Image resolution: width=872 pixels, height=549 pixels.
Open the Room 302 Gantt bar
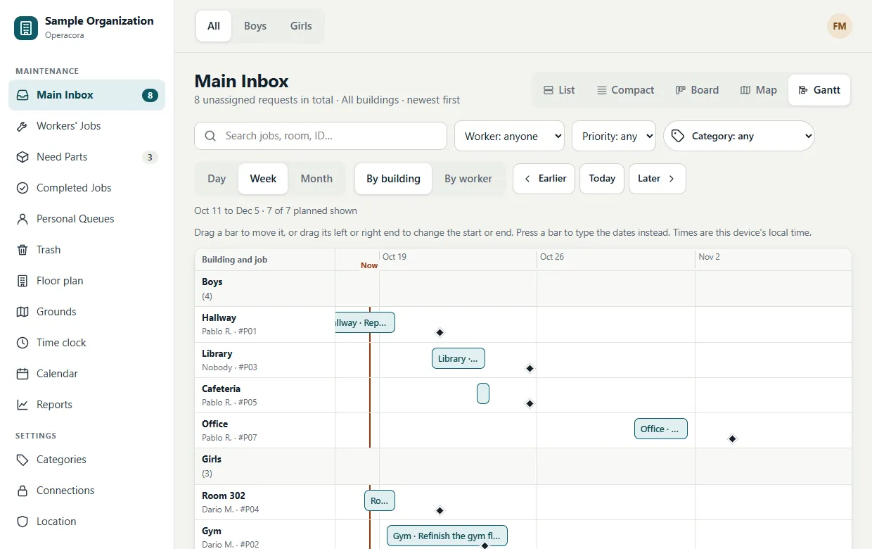[380, 500]
